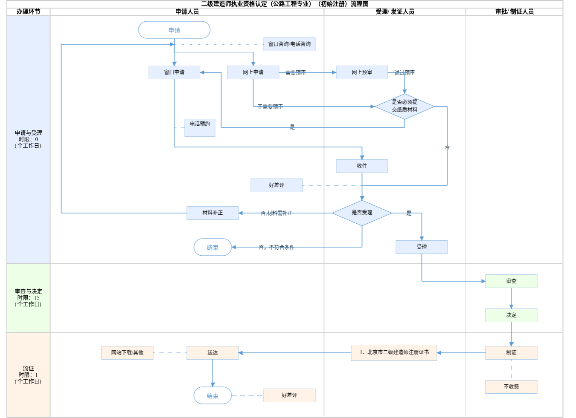
Task: Click the 送达 process box
Action: (x=212, y=353)
